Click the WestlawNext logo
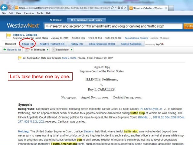Viewport: 193px width, 145px height. (x=23, y=26)
